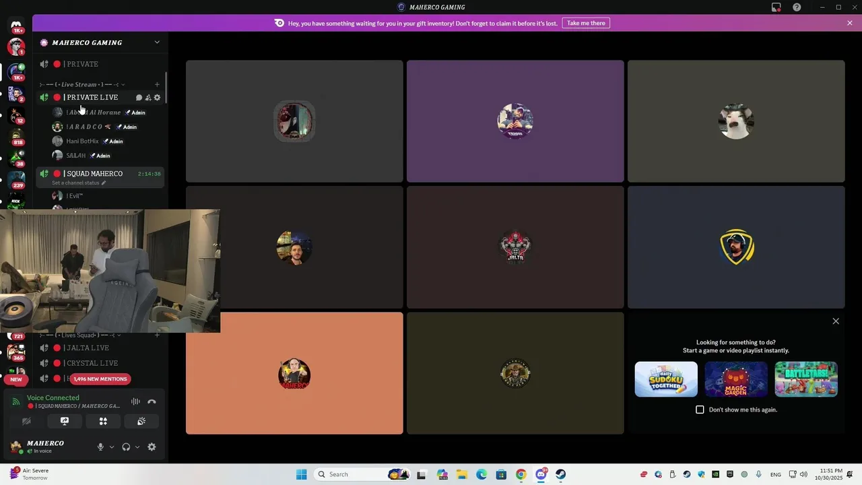Open Steam from the taskbar
Image resolution: width=862 pixels, height=485 pixels.
(560, 474)
